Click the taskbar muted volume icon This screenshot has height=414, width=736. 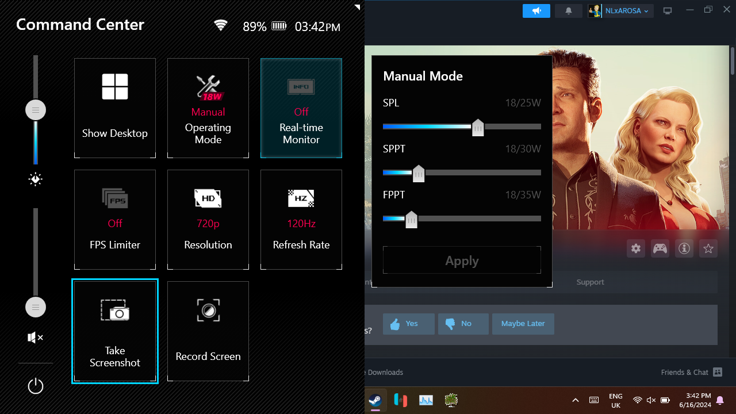click(651, 400)
